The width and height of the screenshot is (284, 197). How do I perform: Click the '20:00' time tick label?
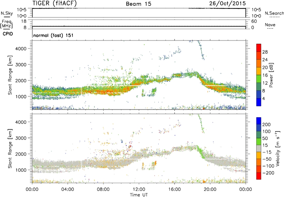[x=210, y=190]
